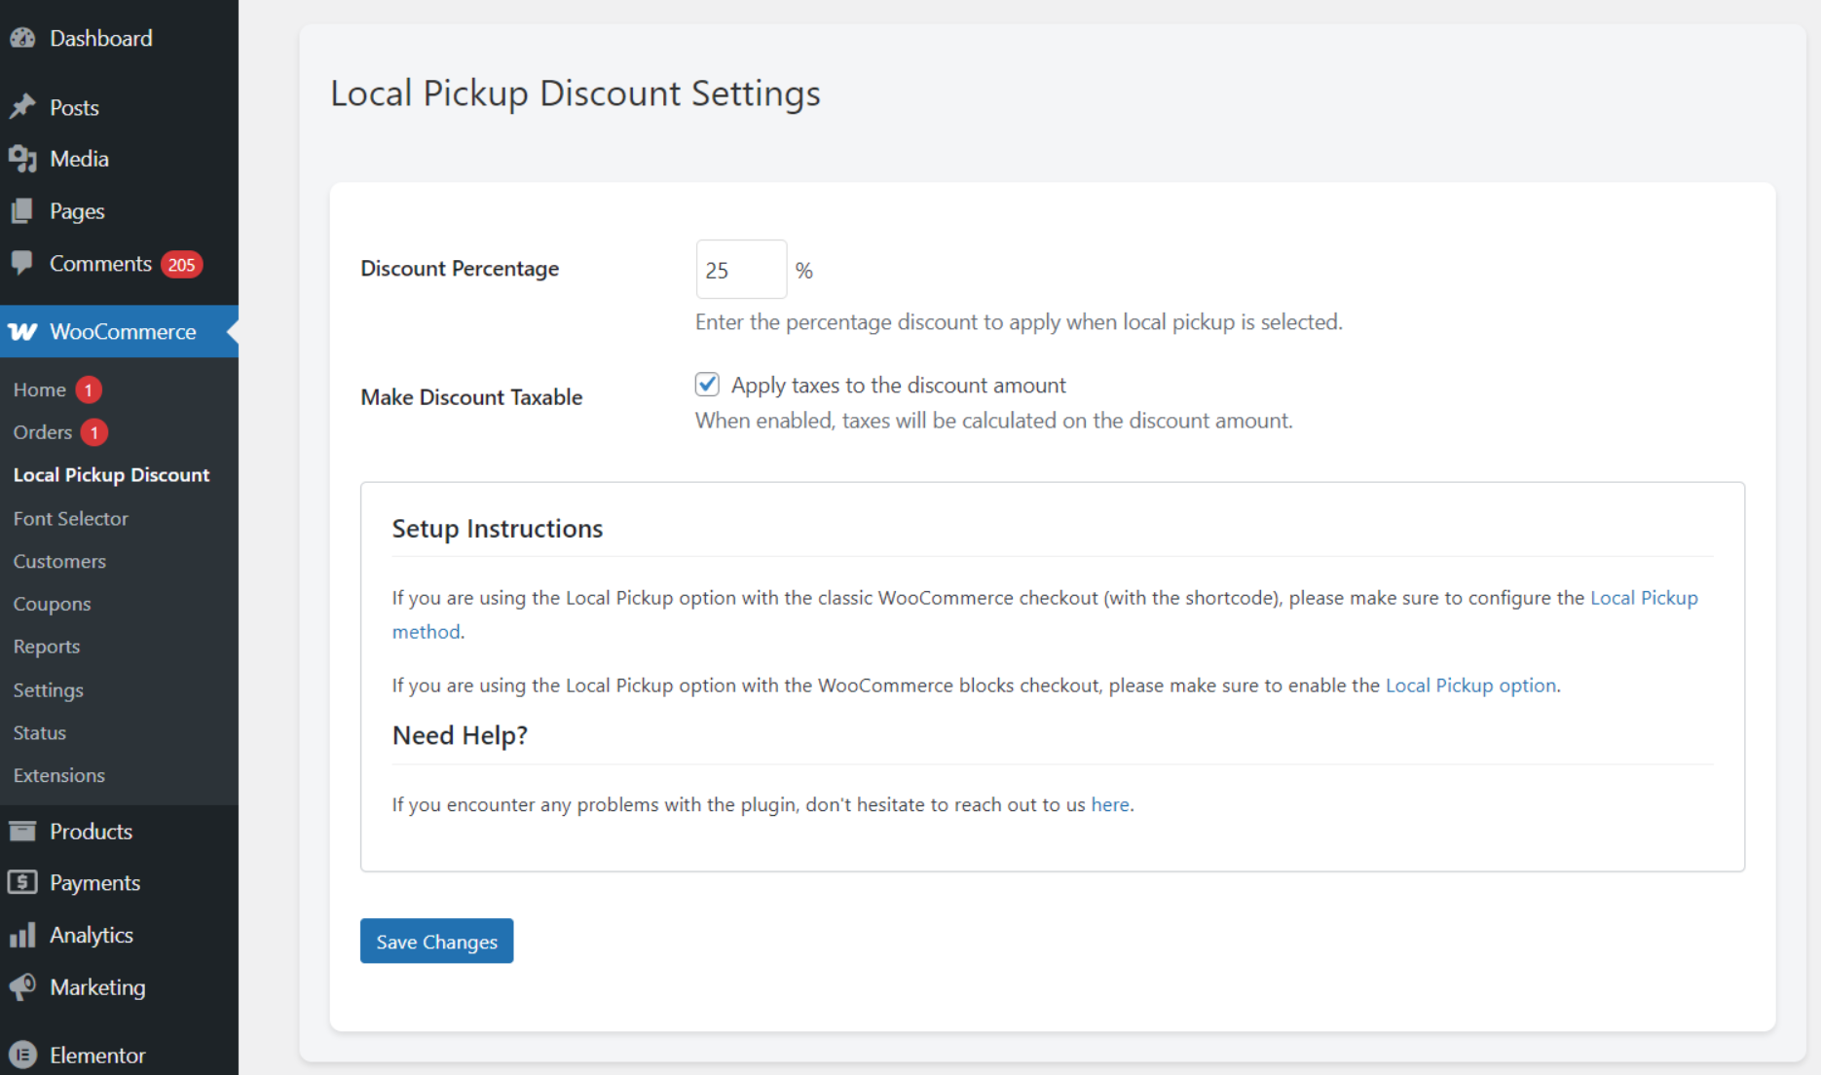Open the Local Pickup method link
This screenshot has height=1075, width=1821.
(1645, 597)
